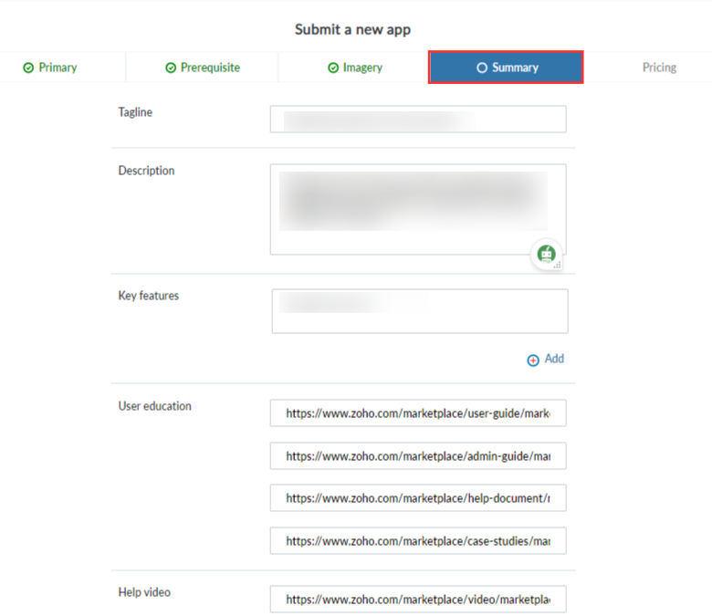The width and height of the screenshot is (712, 616).
Task: Click the help-document URL field
Action: 417,498
